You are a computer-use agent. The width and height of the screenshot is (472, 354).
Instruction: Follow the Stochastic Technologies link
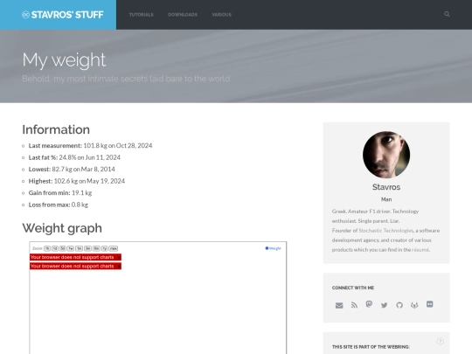pyautogui.click(x=386, y=231)
